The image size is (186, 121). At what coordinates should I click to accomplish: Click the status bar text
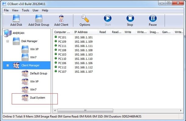72,116
